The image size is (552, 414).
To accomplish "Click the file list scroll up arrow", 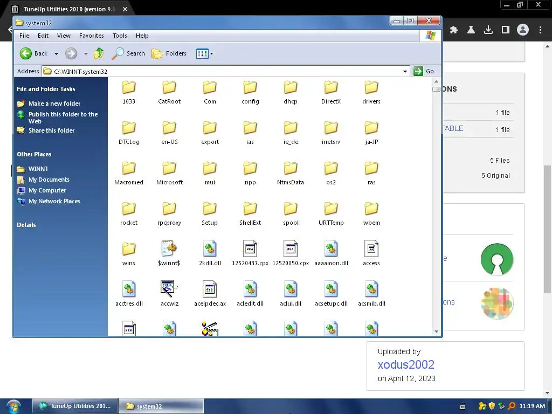I will (436, 81).
